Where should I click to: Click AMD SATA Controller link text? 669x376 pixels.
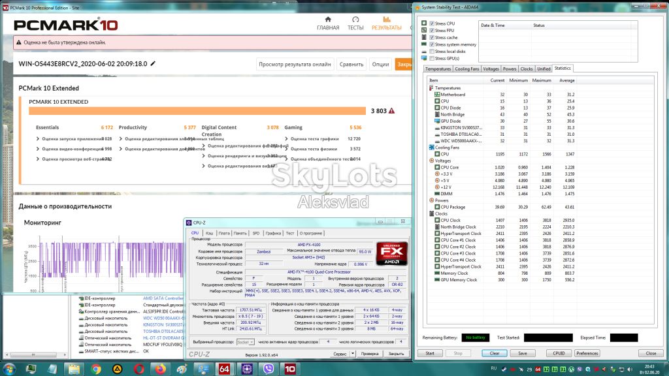pyautogui.click(x=163, y=298)
